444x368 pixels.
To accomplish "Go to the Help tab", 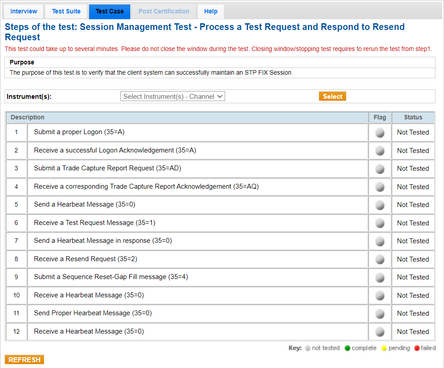I will 210,11.
